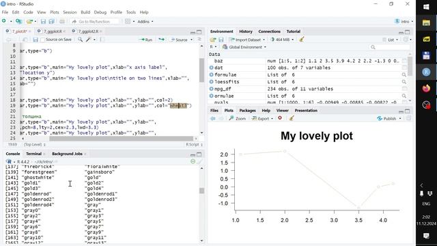Click the compile report notebook icon
Viewport: 437px width, 246px height.
point(102,40)
